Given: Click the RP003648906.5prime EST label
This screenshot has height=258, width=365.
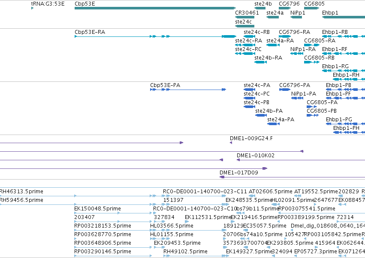Looking at the screenshot, I should click(x=103, y=243).
